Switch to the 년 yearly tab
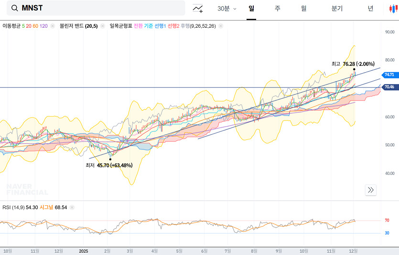The image size is (399, 255). [370, 9]
